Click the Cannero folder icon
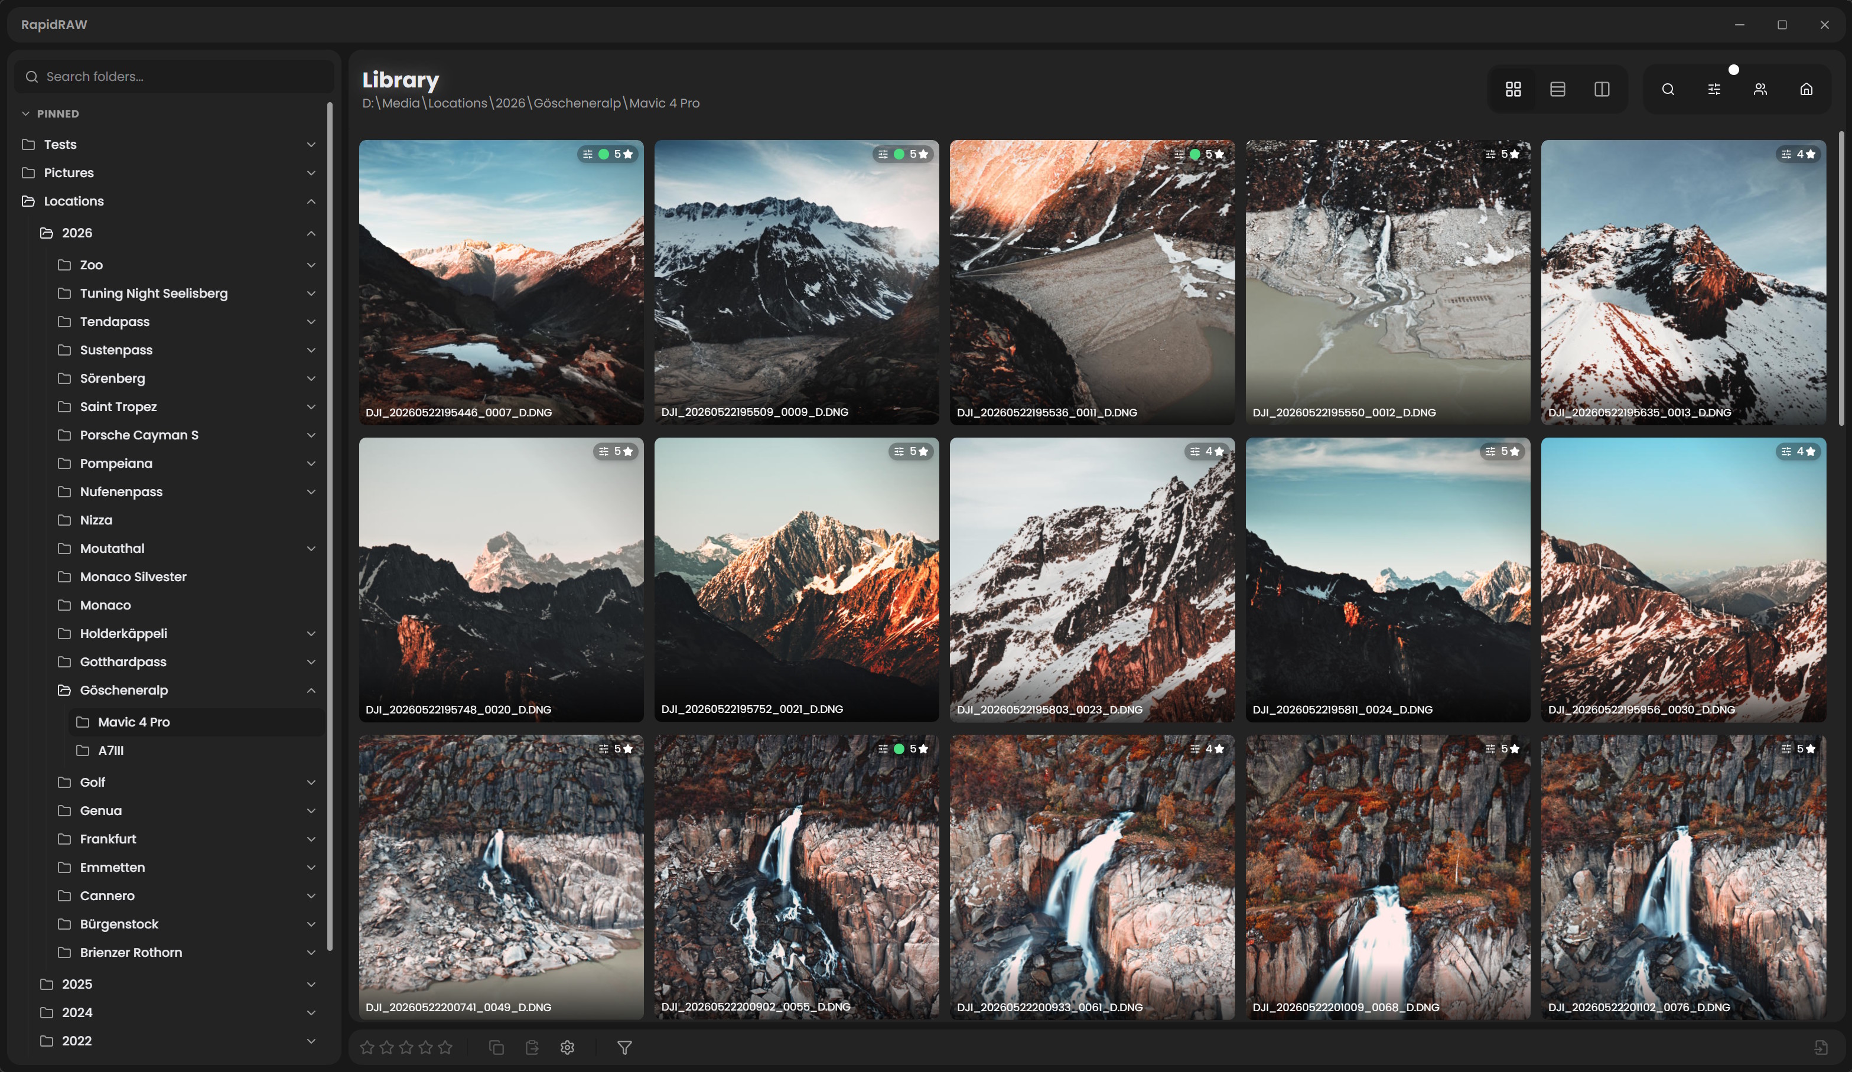This screenshot has width=1852, height=1072. tap(64, 895)
